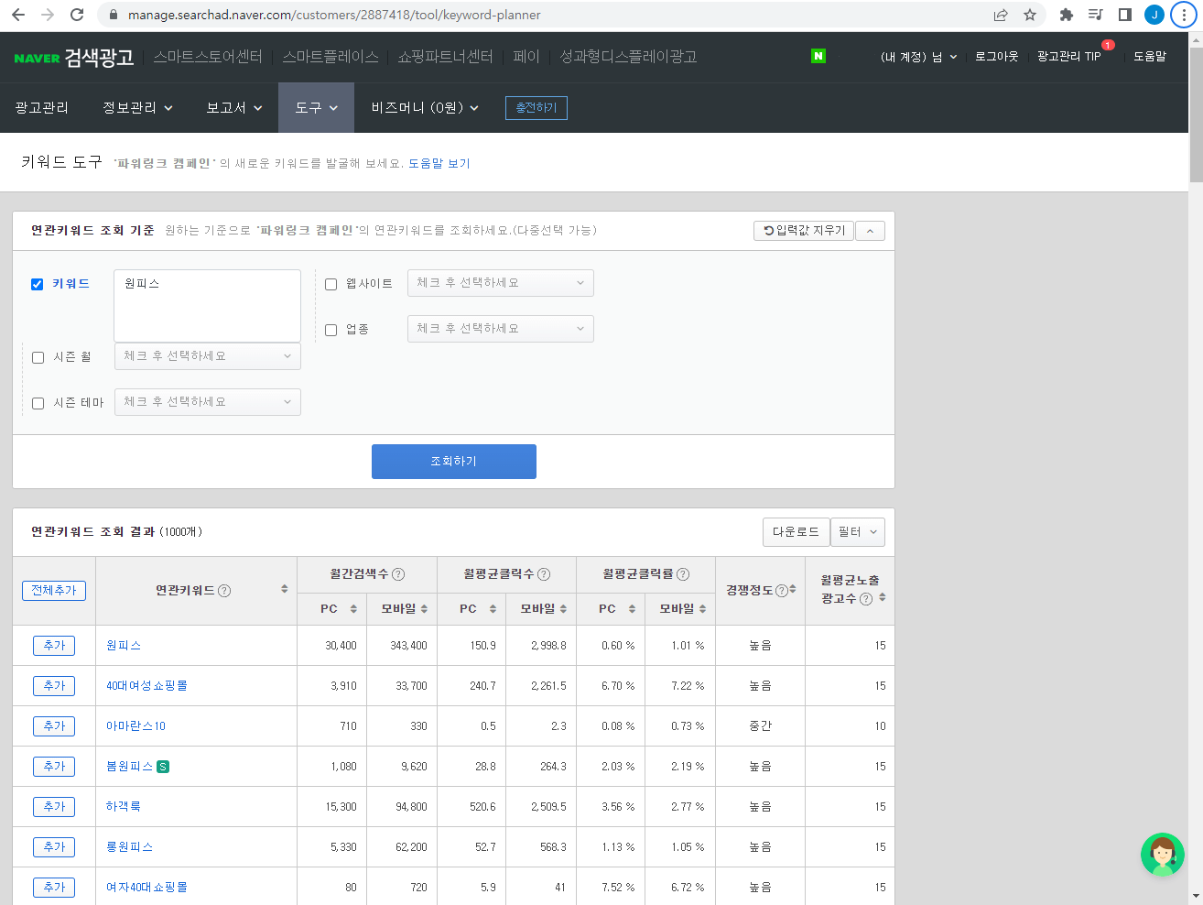Collapse the 연관키워드 조회 기준 panel
This screenshot has width=1203, height=905.
[x=870, y=231]
